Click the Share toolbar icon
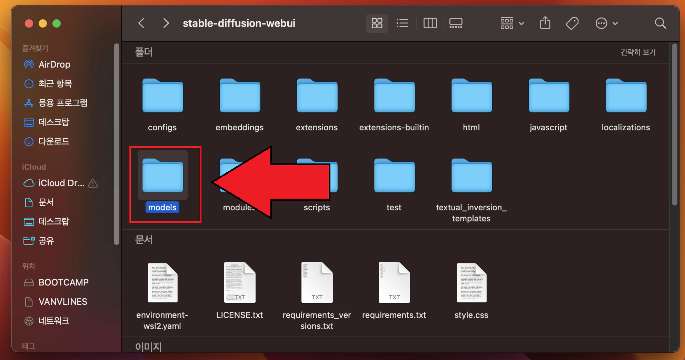The width and height of the screenshot is (685, 360). coord(545,23)
